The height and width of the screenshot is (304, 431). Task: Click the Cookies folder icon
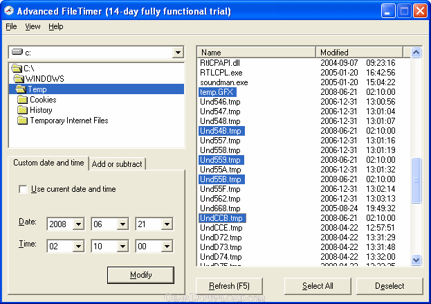click(x=23, y=100)
